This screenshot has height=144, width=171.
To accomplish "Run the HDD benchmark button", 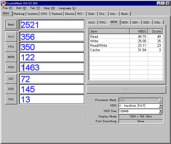I will 11,67.
